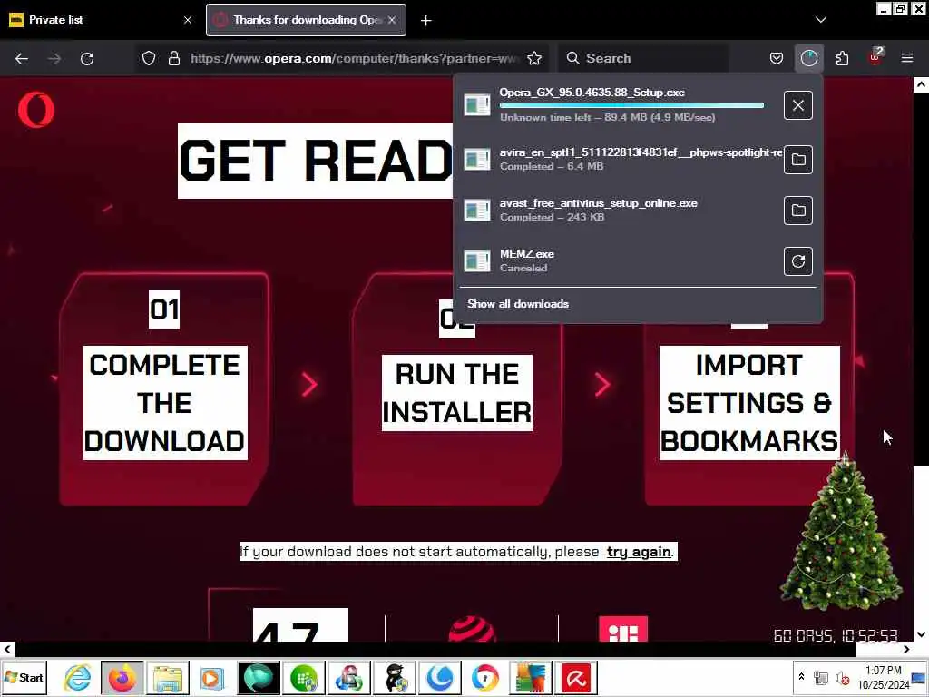Image resolution: width=929 pixels, height=697 pixels.
Task: Click the try again download link
Action: (639, 552)
